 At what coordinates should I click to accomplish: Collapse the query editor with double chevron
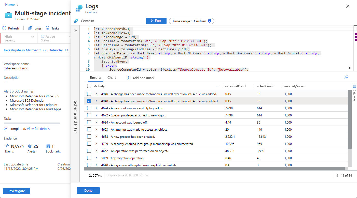[x=350, y=68]
